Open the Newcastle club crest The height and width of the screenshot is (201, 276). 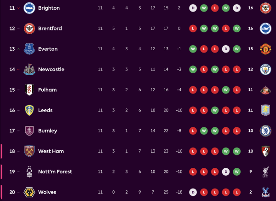pyautogui.click(x=29, y=69)
